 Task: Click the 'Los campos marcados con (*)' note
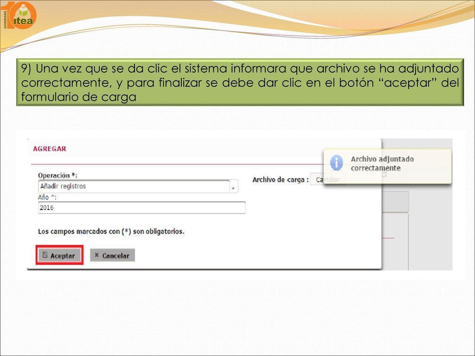[111, 232]
